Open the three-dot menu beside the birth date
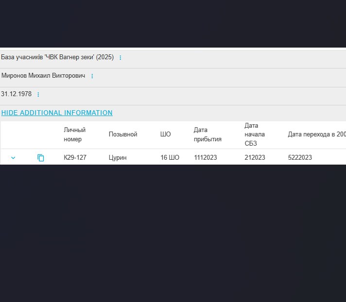 38,95
